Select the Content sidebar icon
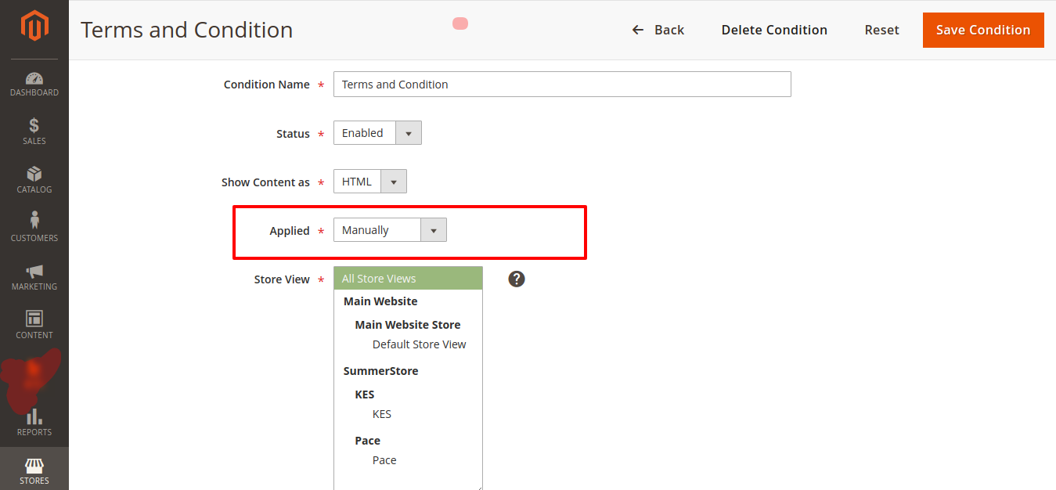Screen dimensions: 1056x490 [34, 322]
